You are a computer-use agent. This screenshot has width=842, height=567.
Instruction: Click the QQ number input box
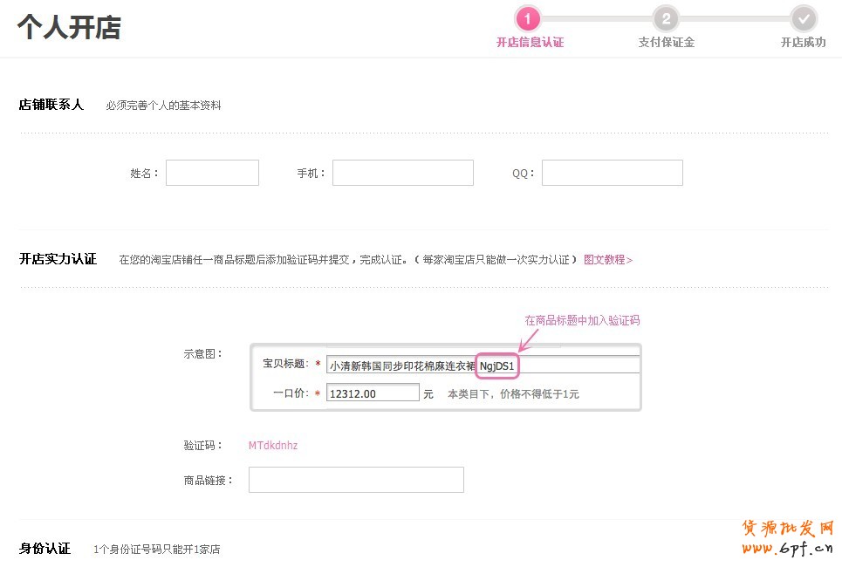tap(612, 173)
